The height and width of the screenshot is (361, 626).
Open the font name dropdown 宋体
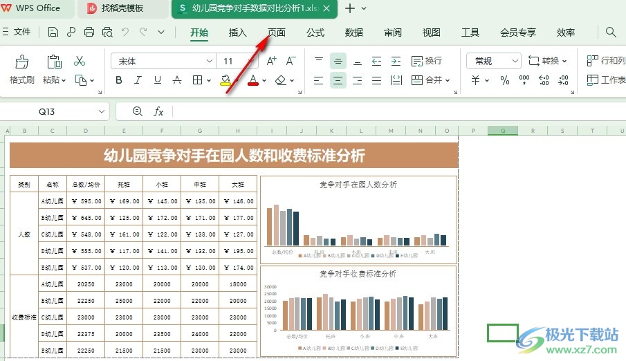pos(209,61)
